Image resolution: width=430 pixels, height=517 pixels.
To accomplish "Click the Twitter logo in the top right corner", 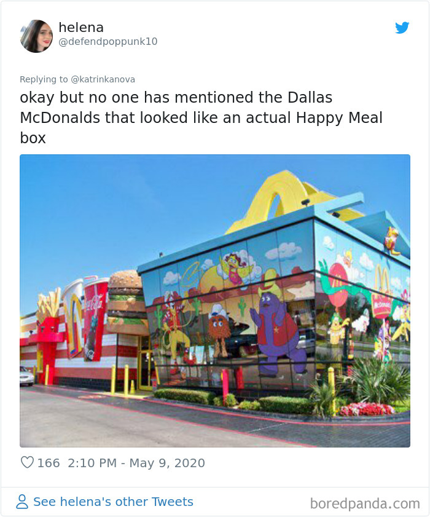I will click(402, 28).
